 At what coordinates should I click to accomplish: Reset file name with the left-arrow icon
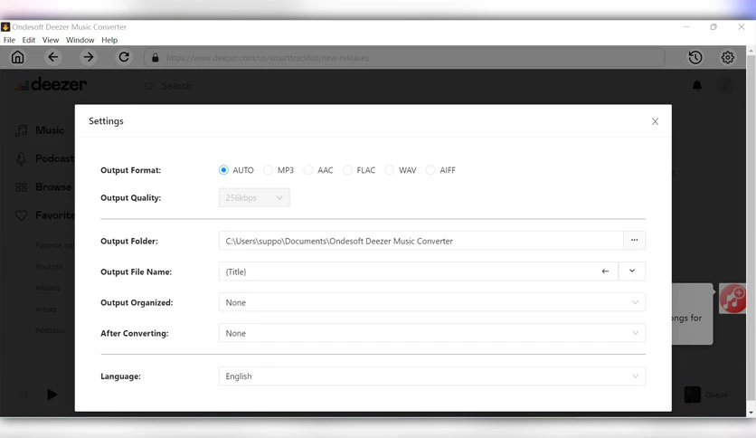tap(605, 271)
